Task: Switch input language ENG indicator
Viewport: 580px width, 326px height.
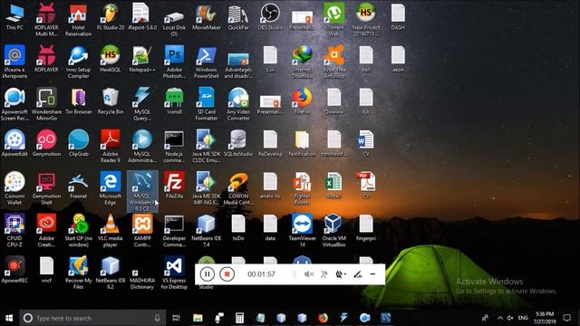Action: coord(523,318)
